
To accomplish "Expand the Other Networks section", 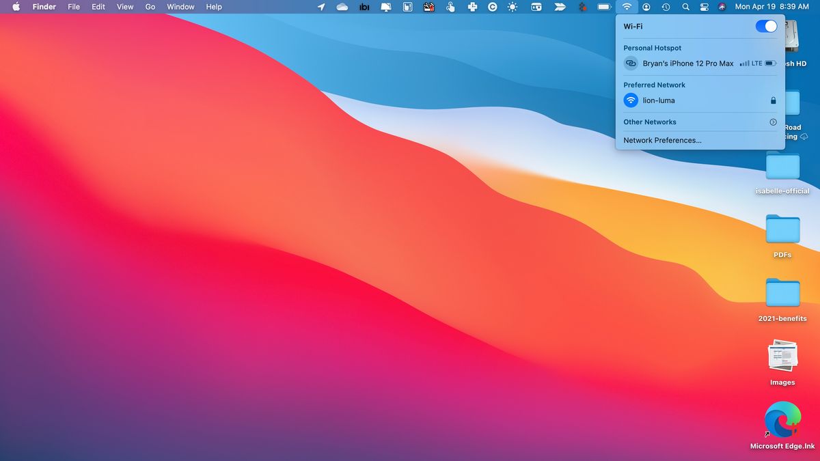I will click(771, 122).
